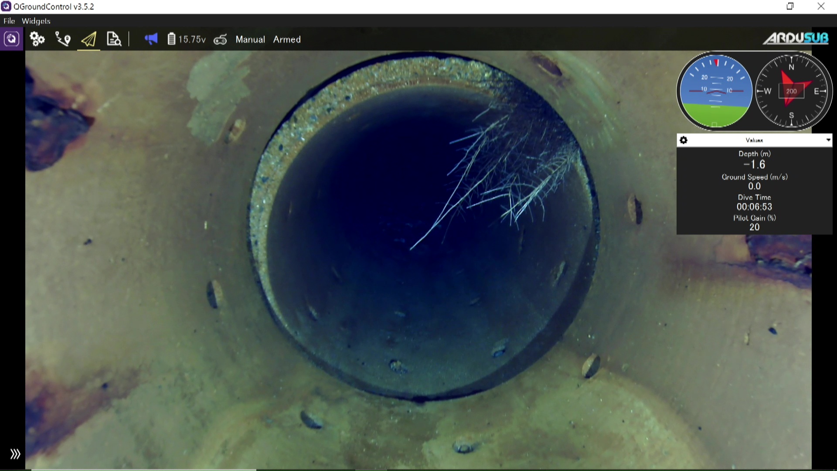This screenshot has width=837, height=471.
Task: Show vehicle messages megaphone icon
Action: (151, 39)
